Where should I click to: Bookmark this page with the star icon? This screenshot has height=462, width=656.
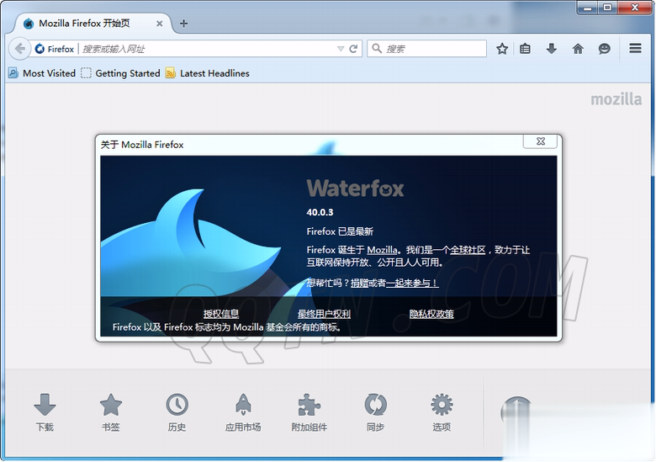pos(502,49)
